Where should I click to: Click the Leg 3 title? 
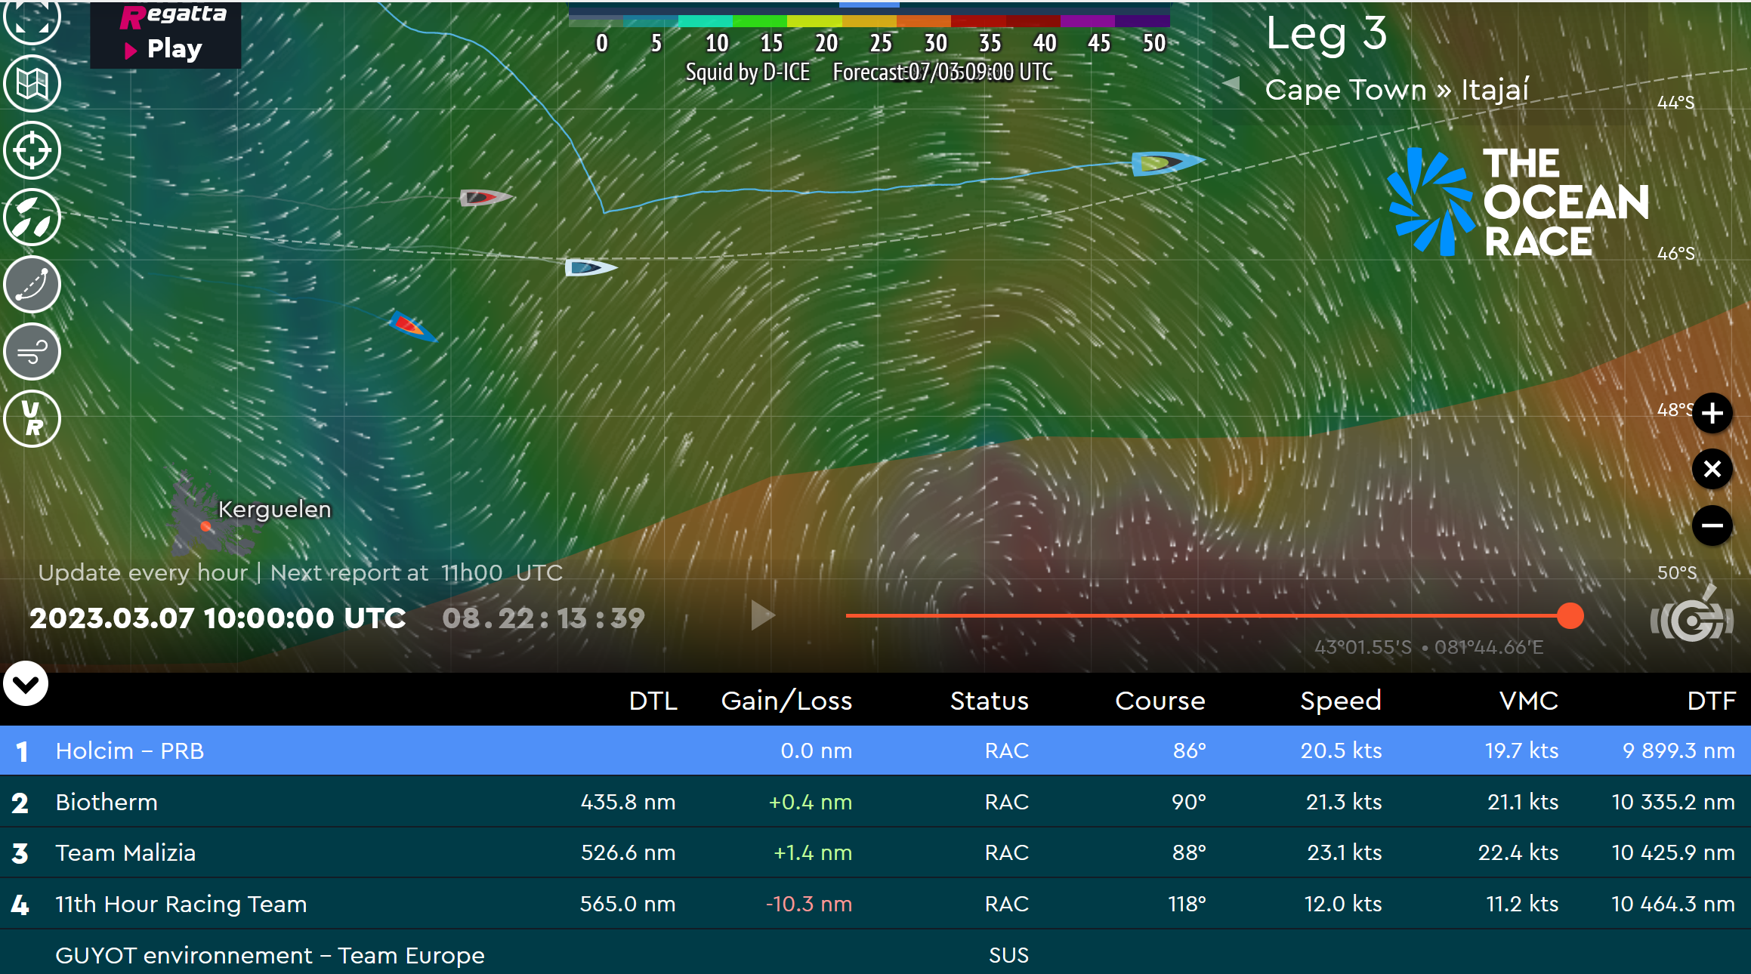click(x=1326, y=34)
